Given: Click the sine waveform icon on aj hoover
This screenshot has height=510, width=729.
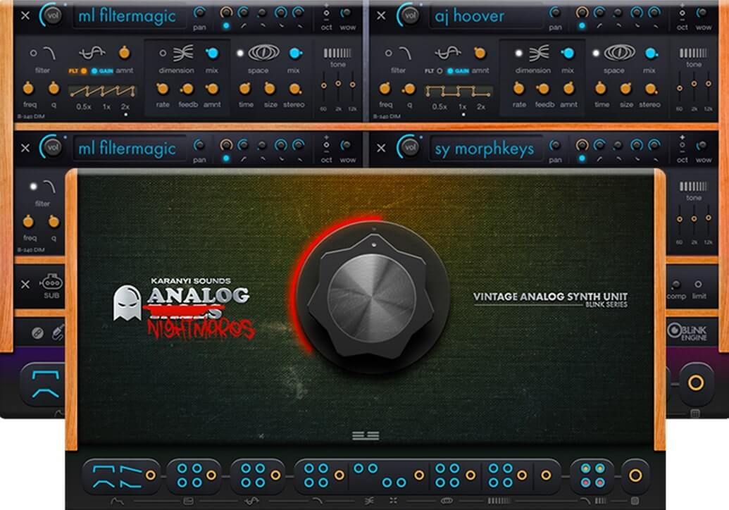Looking at the screenshot, I should tap(449, 53).
